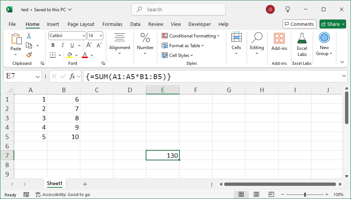Image resolution: width=351 pixels, height=199 pixels.
Task: Open the File menu
Action: point(12,24)
